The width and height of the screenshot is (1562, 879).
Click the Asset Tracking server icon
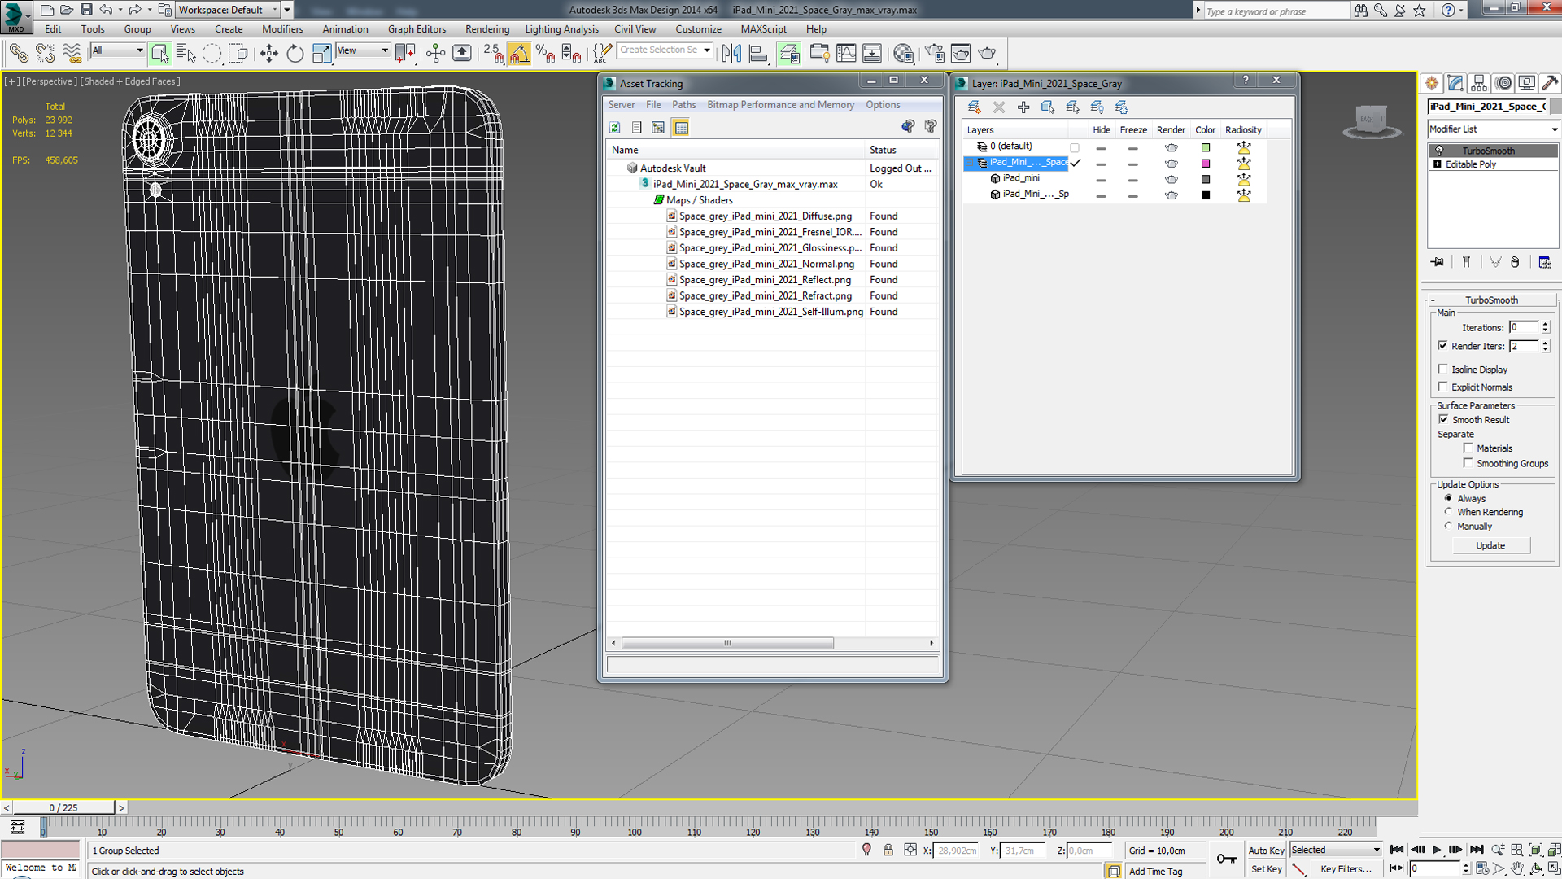click(x=622, y=104)
